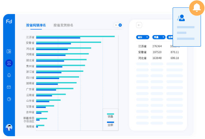The height and width of the screenshot is (139, 205).
Task: Select the highlighted scan icon in sidebar
Action: pos(9,63)
